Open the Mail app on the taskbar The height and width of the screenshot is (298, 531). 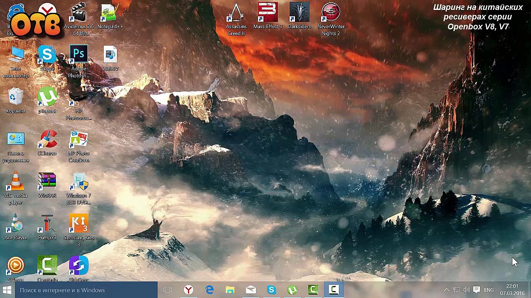251,290
